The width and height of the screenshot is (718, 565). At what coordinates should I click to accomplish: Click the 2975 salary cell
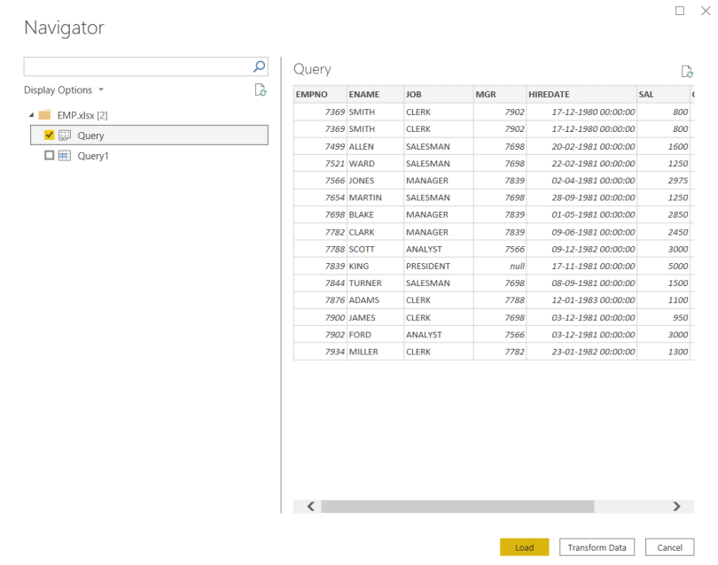point(662,181)
